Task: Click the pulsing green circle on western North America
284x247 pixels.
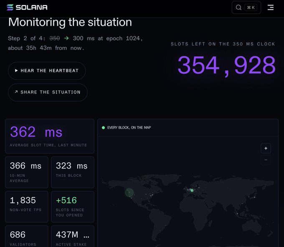Action: tap(129, 192)
